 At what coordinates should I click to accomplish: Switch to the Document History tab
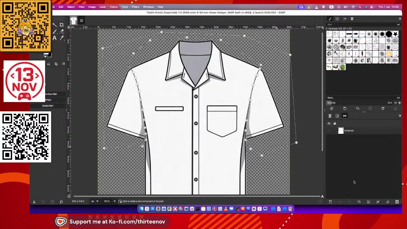coord(352,19)
